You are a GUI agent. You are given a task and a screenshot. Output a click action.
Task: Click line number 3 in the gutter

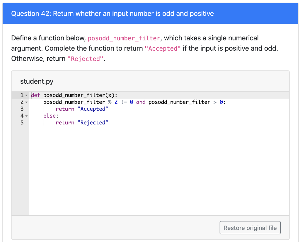pos(22,109)
